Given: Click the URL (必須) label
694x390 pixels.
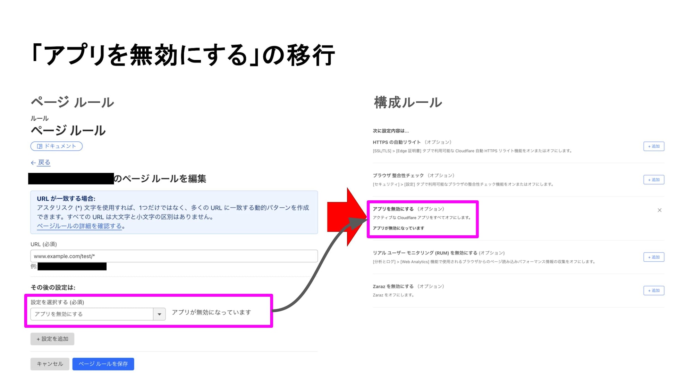Looking at the screenshot, I should pyautogui.click(x=44, y=244).
